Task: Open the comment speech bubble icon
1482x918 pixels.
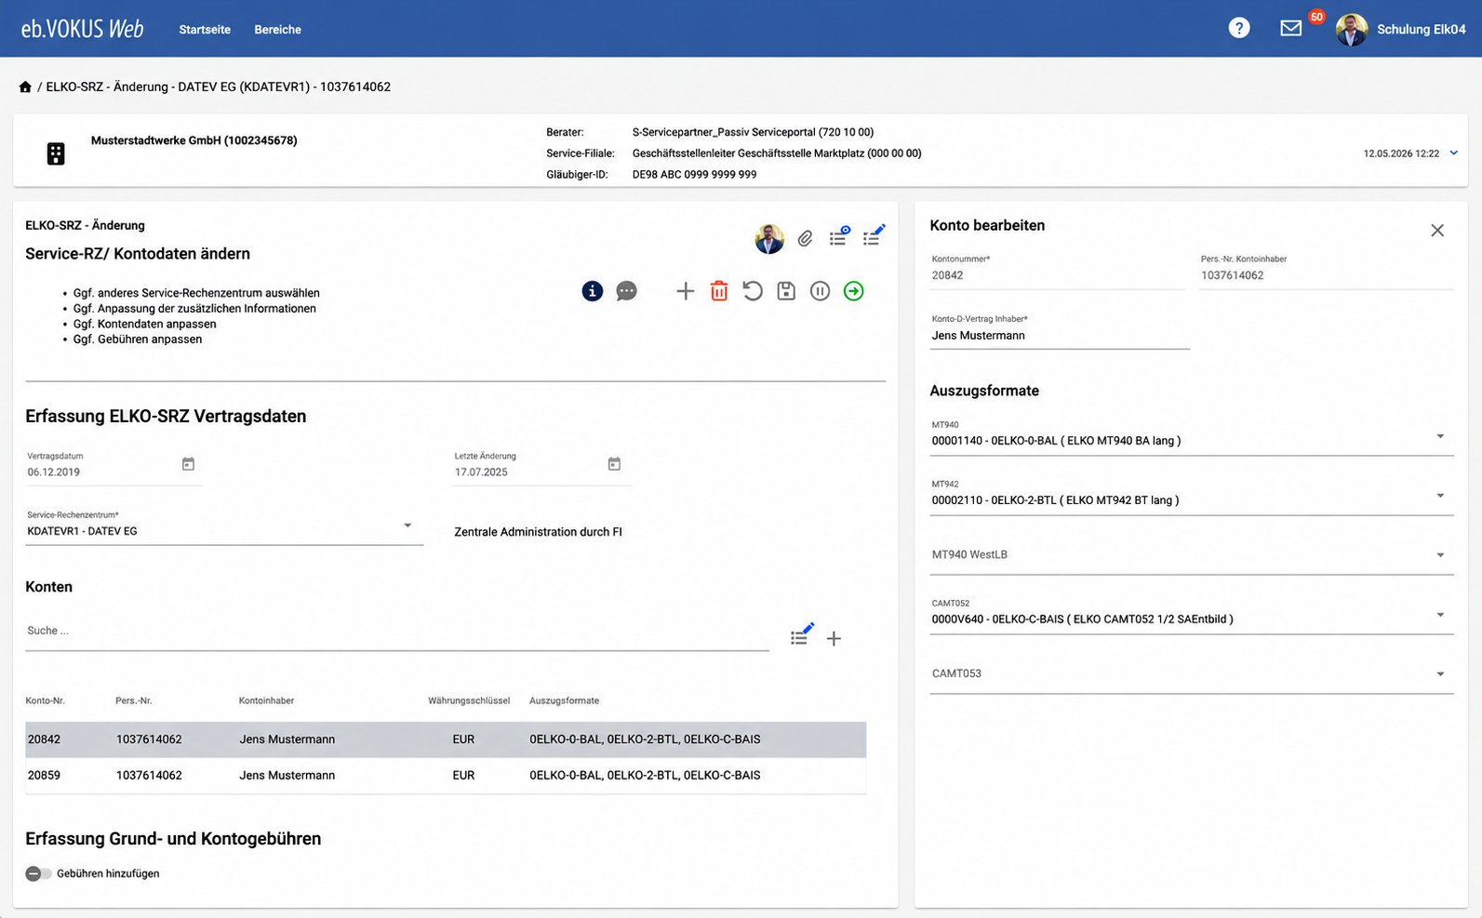Action: 627,291
